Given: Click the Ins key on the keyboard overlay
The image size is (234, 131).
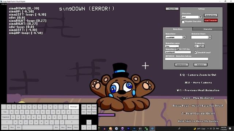Looking at the screenshot, I should (x=84, y=107).
